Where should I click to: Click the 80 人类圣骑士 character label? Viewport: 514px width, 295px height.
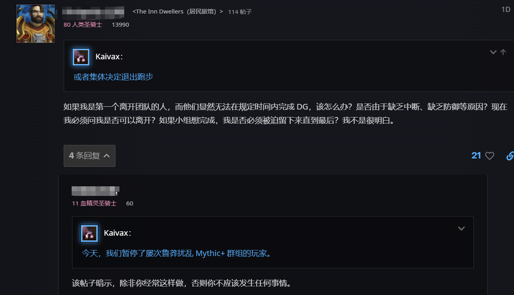tap(83, 25)
